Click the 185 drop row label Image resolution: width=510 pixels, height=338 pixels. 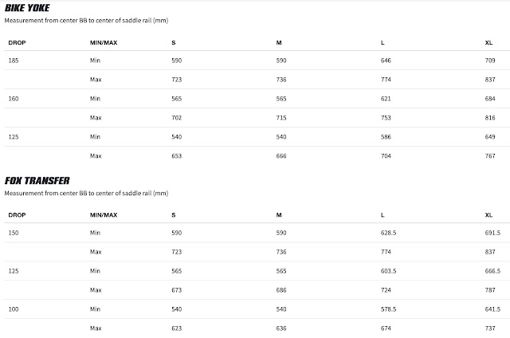tap(14, 61)
